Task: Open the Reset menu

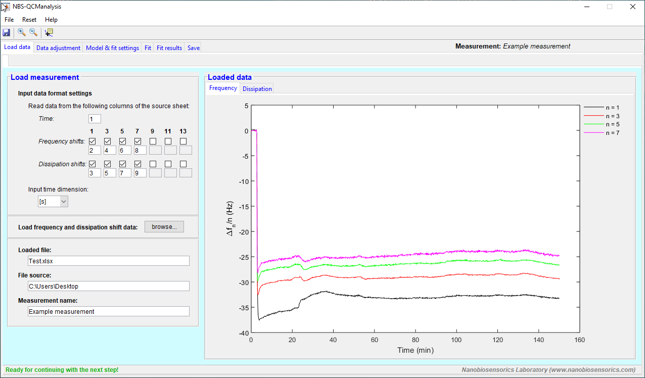Action: coord(29,20)
